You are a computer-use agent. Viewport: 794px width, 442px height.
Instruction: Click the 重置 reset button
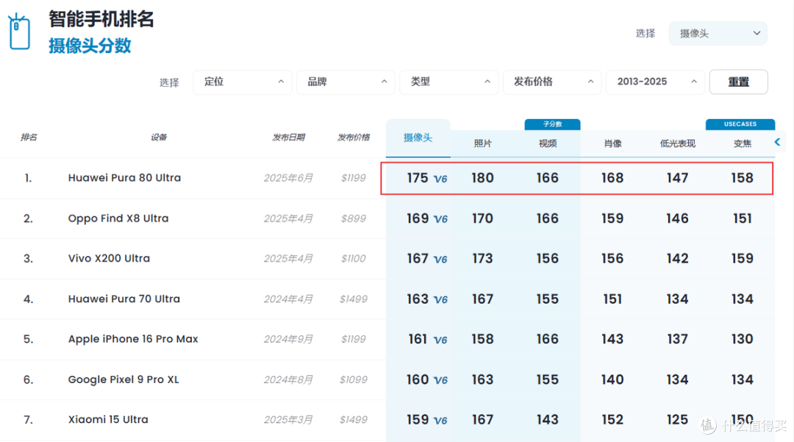tap(738, 82)
